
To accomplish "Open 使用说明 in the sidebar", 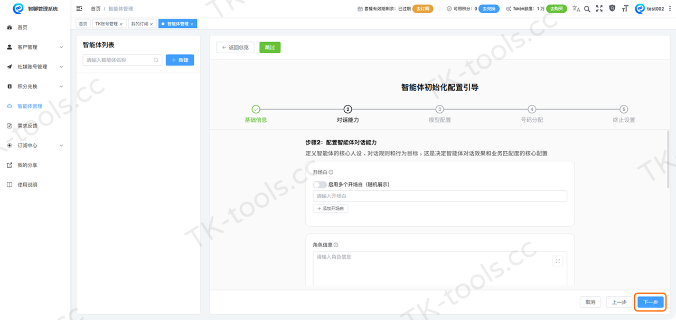I will point(35,185).
